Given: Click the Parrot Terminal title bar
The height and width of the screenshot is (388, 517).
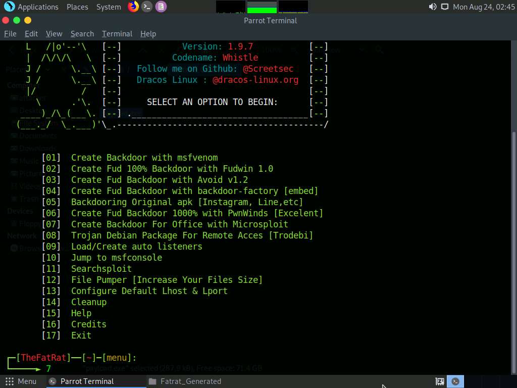Looking at the screenshot, I should coord(271,20).
